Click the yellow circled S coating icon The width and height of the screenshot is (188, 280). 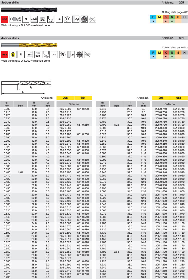coord(13,54)
